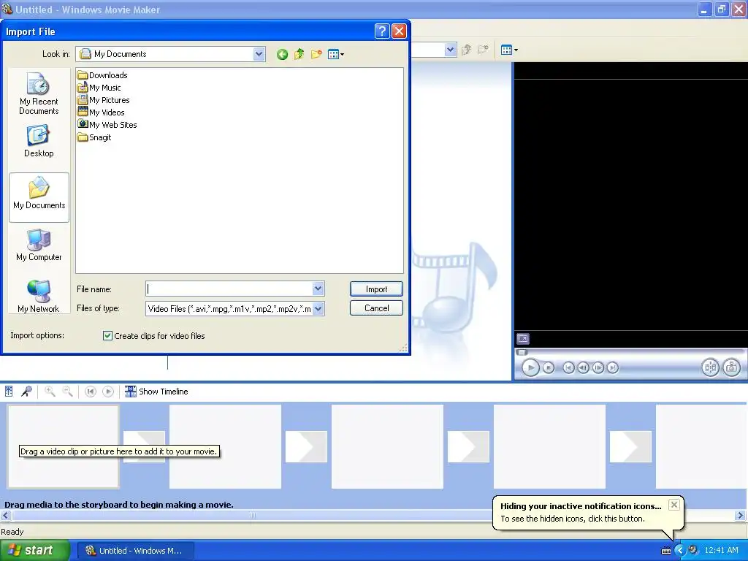
Task: Click the Play Storyboard icon
Action: point(108,392)
